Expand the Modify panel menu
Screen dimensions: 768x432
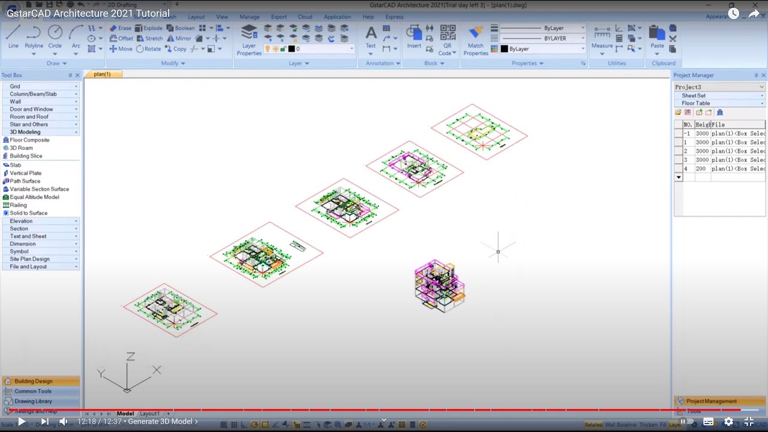(x=173, y=63)
